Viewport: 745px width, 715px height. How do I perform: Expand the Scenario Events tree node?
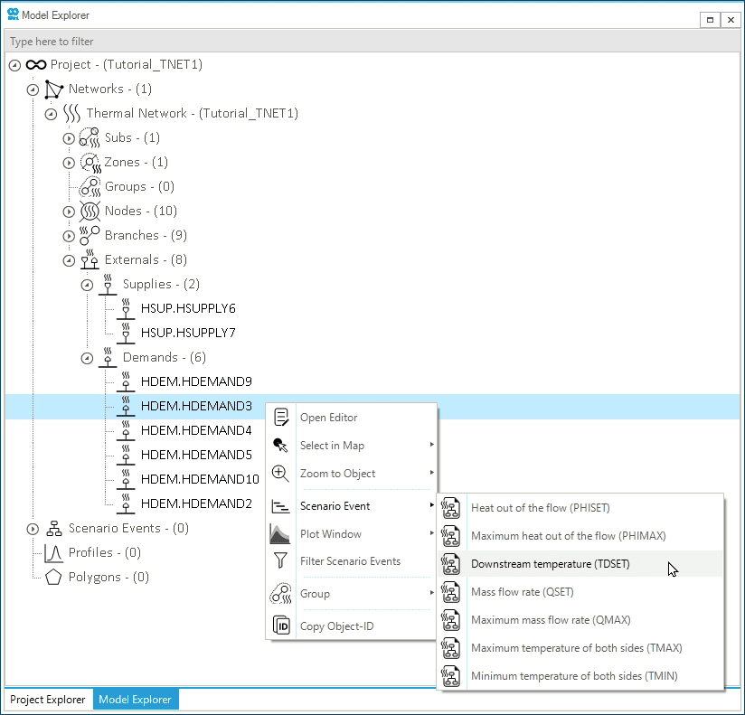tap(33, 529)
